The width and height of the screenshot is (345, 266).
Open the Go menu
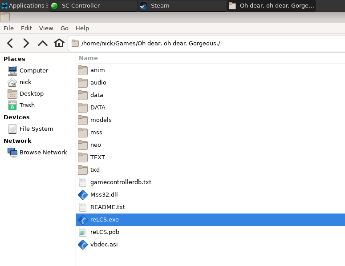(x=65, y=28)
